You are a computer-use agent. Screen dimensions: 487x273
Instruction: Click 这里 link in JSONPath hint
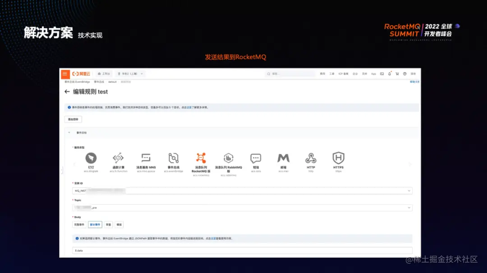click(x=213, y=239)
